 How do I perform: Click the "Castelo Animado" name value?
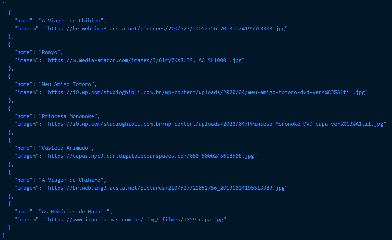point(68,148)
